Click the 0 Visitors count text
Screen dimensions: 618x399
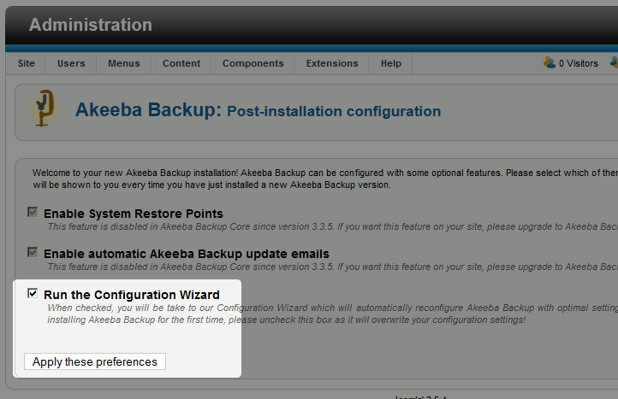coord(579,63)
